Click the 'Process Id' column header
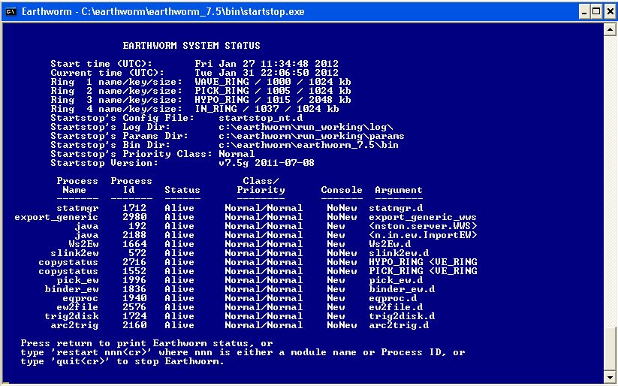Image resolution: width=618 pixels, height=386 pixels. coord(131,185)
